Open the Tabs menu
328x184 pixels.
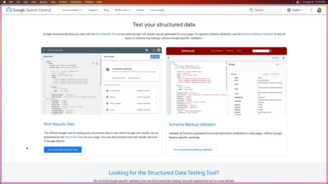tap(53, 2)
